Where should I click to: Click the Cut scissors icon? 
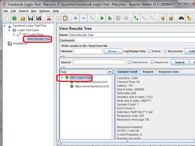[49, 18]
